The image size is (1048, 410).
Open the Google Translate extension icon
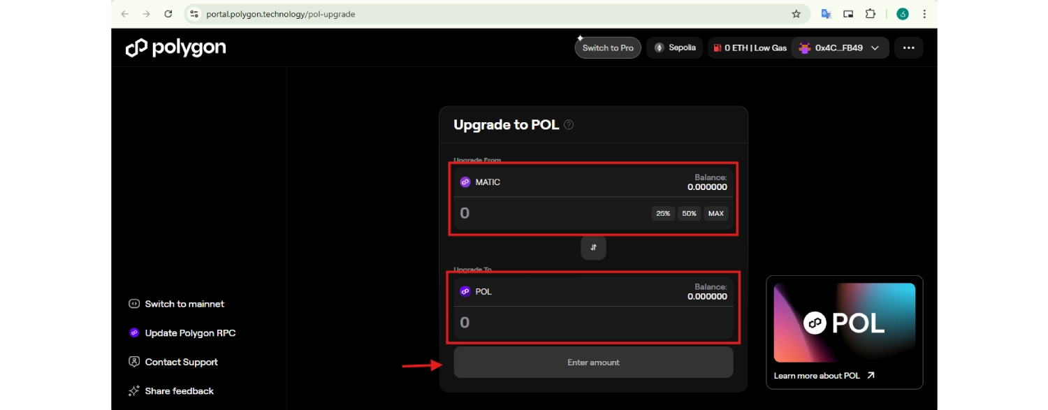point(826,14)
